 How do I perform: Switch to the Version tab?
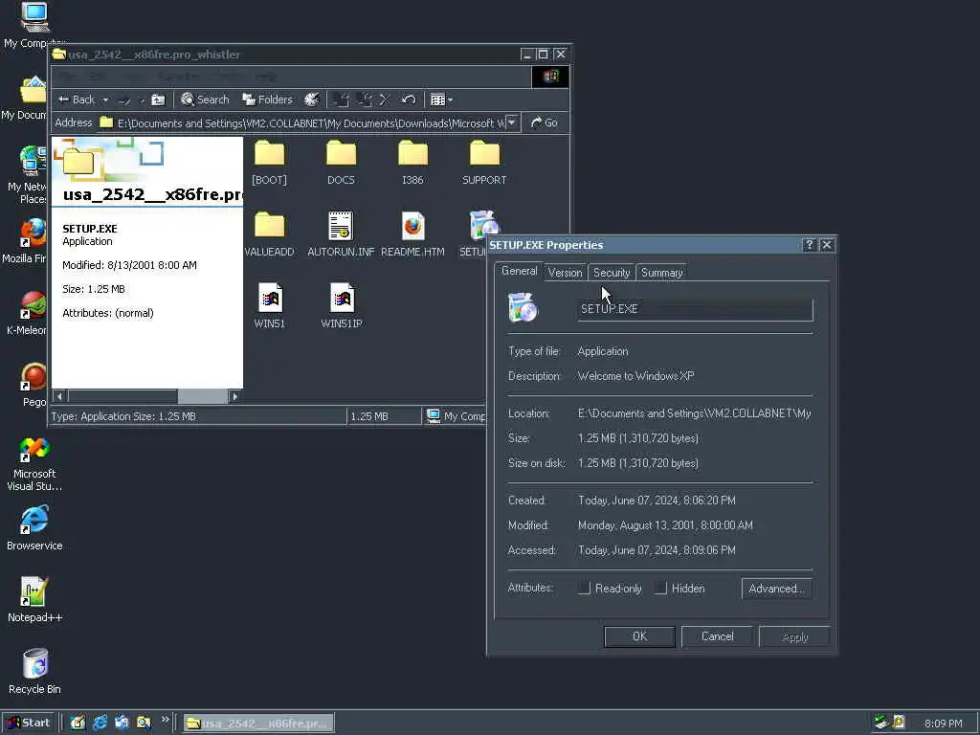(565, 273)
